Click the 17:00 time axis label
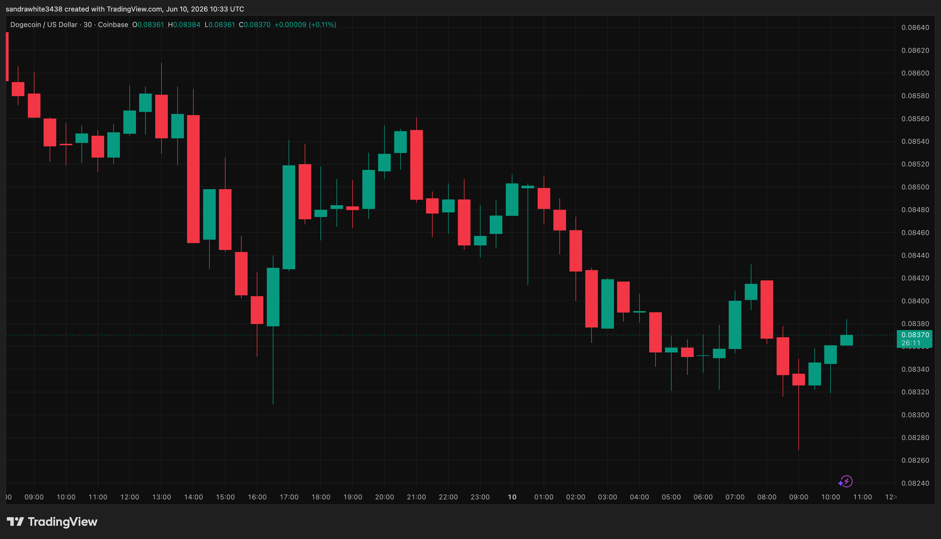This screenshot has width=941, height=539. point(289,497)
